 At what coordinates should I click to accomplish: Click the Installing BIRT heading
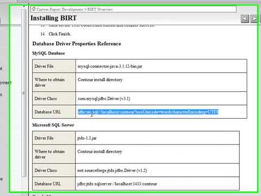click(54, 18)
